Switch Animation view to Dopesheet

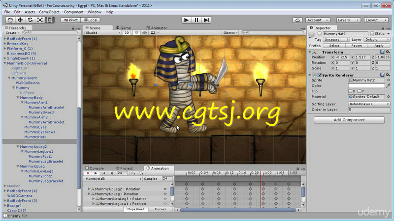pos(136,209)
